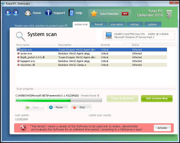This screenshot has width=180, height=143.
Task: Click the Get License Key button
Action: tap(157, 99)
